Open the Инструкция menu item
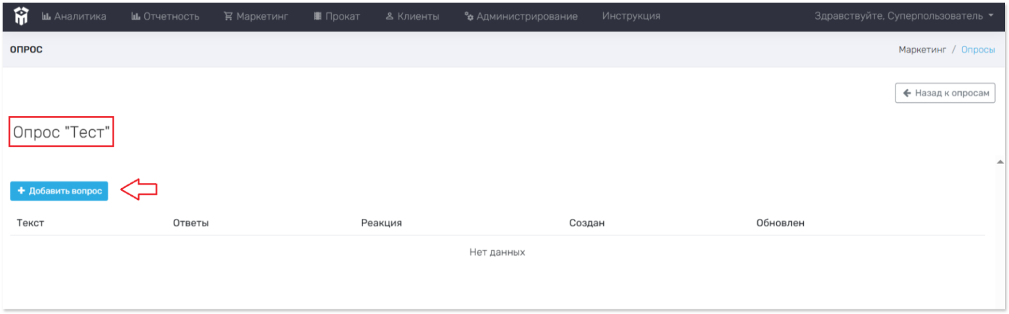This screenshot has height=314, width=1009. coord(631,16)
